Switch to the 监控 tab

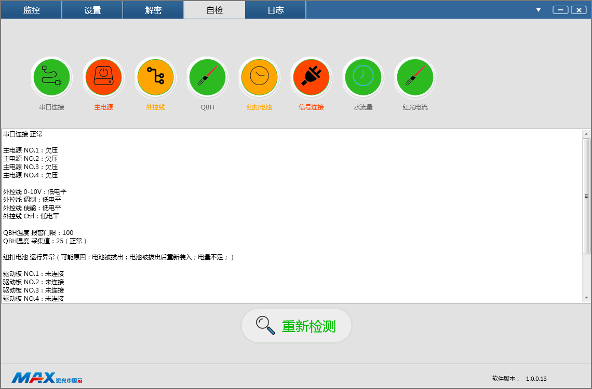point(31,10)
